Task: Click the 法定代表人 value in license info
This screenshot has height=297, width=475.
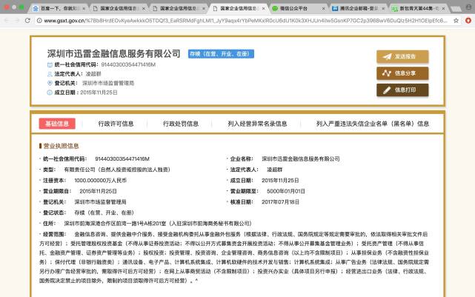Action: click(274, 170)
